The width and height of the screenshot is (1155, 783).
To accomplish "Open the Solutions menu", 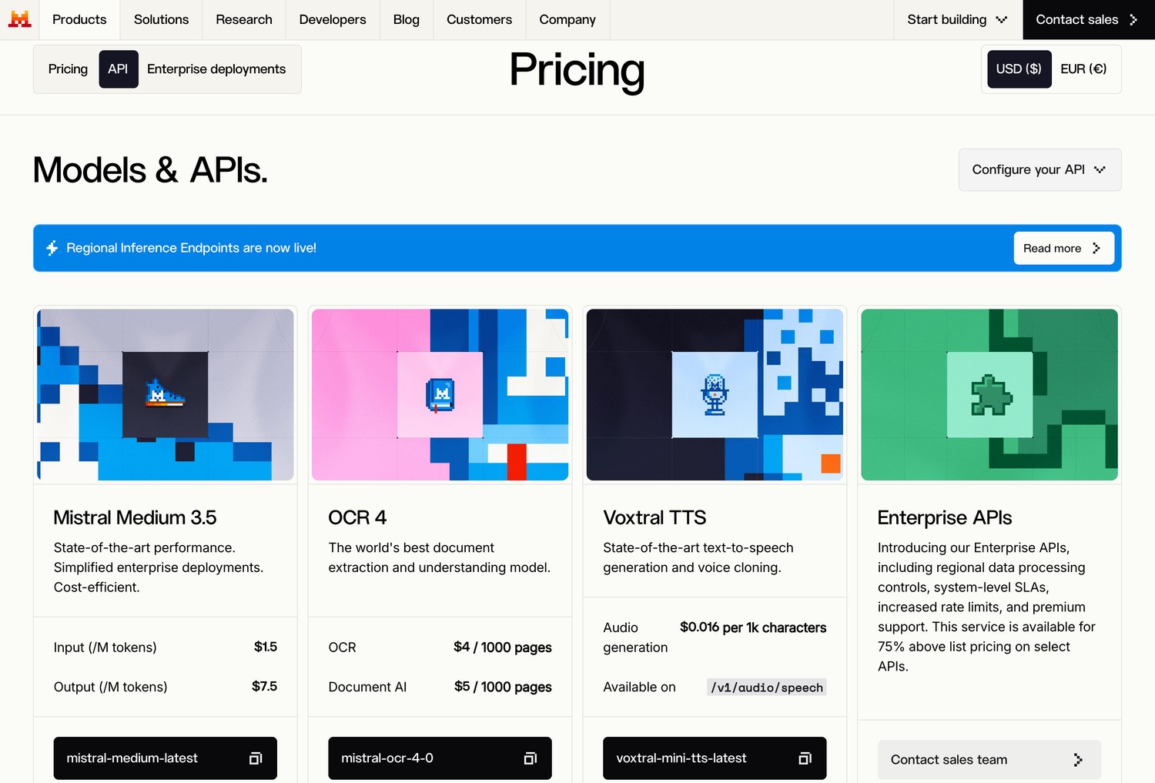I will point(161,20).
